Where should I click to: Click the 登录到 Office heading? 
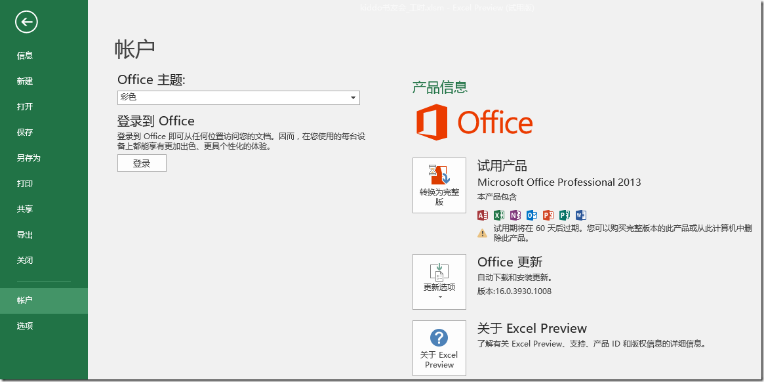click(156, 121)
